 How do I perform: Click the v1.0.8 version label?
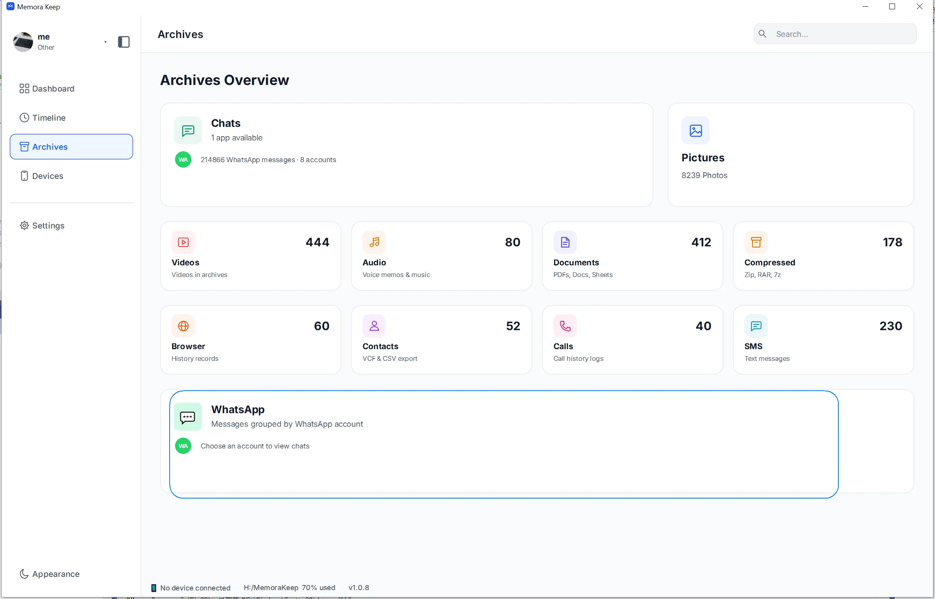[359, 587]
